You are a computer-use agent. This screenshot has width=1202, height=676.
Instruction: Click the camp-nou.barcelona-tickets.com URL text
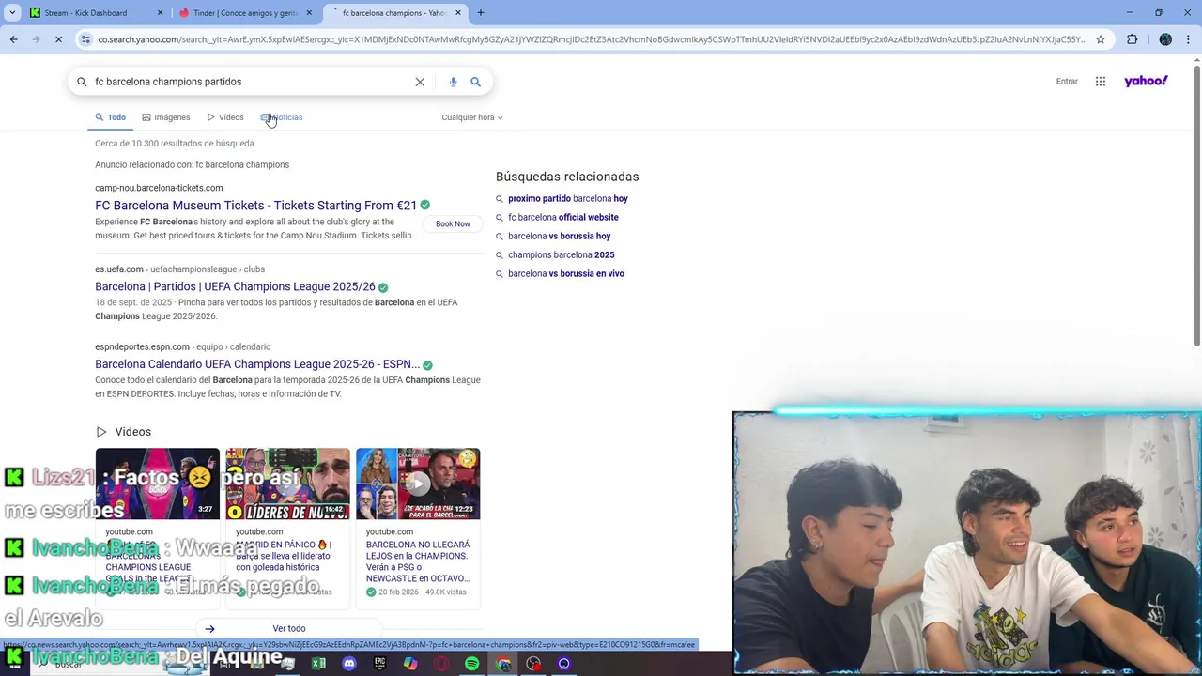click(x=159, y=188)
